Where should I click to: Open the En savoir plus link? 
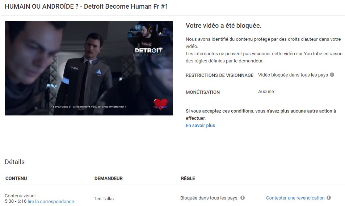tap(200, 126)
